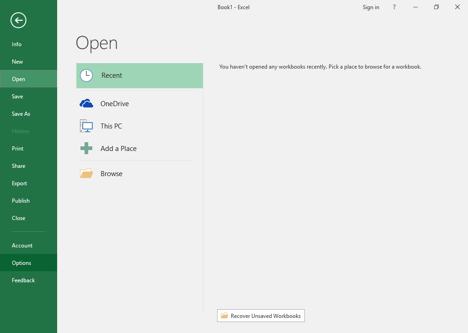Click the This PC computer icon
This screenshot has width=468, height=333.
click(x=86, y=126)
